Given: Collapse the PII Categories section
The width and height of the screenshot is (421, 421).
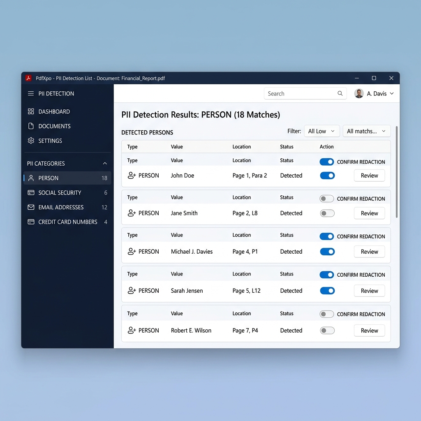Looking at the screenshot, I should (x=105, y=163).
